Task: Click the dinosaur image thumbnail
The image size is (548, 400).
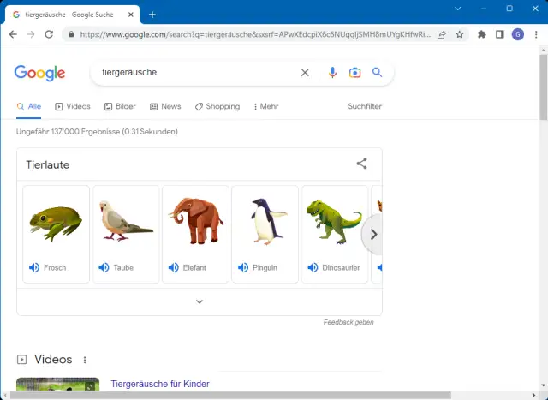Action: [334, 222]
